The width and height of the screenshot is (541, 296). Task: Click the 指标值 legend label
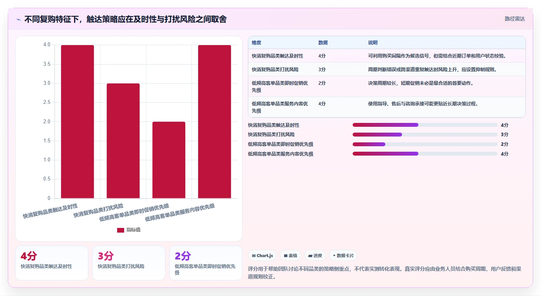(133, 230)
